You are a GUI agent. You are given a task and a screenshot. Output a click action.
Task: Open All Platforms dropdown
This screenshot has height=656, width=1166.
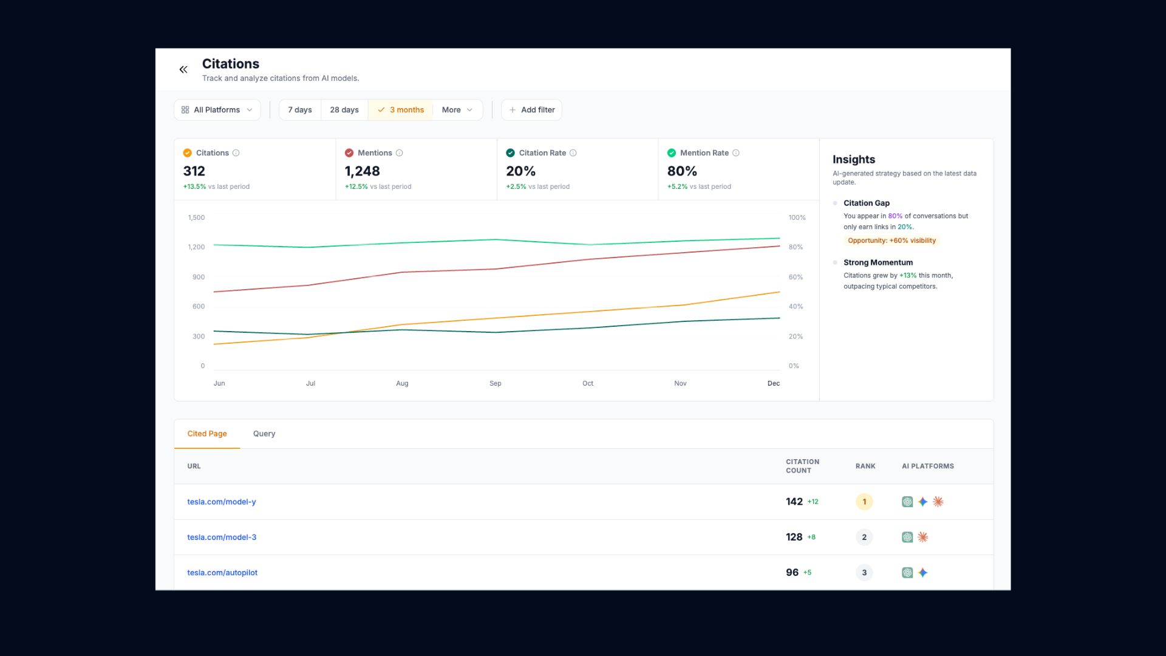(217, 110)
